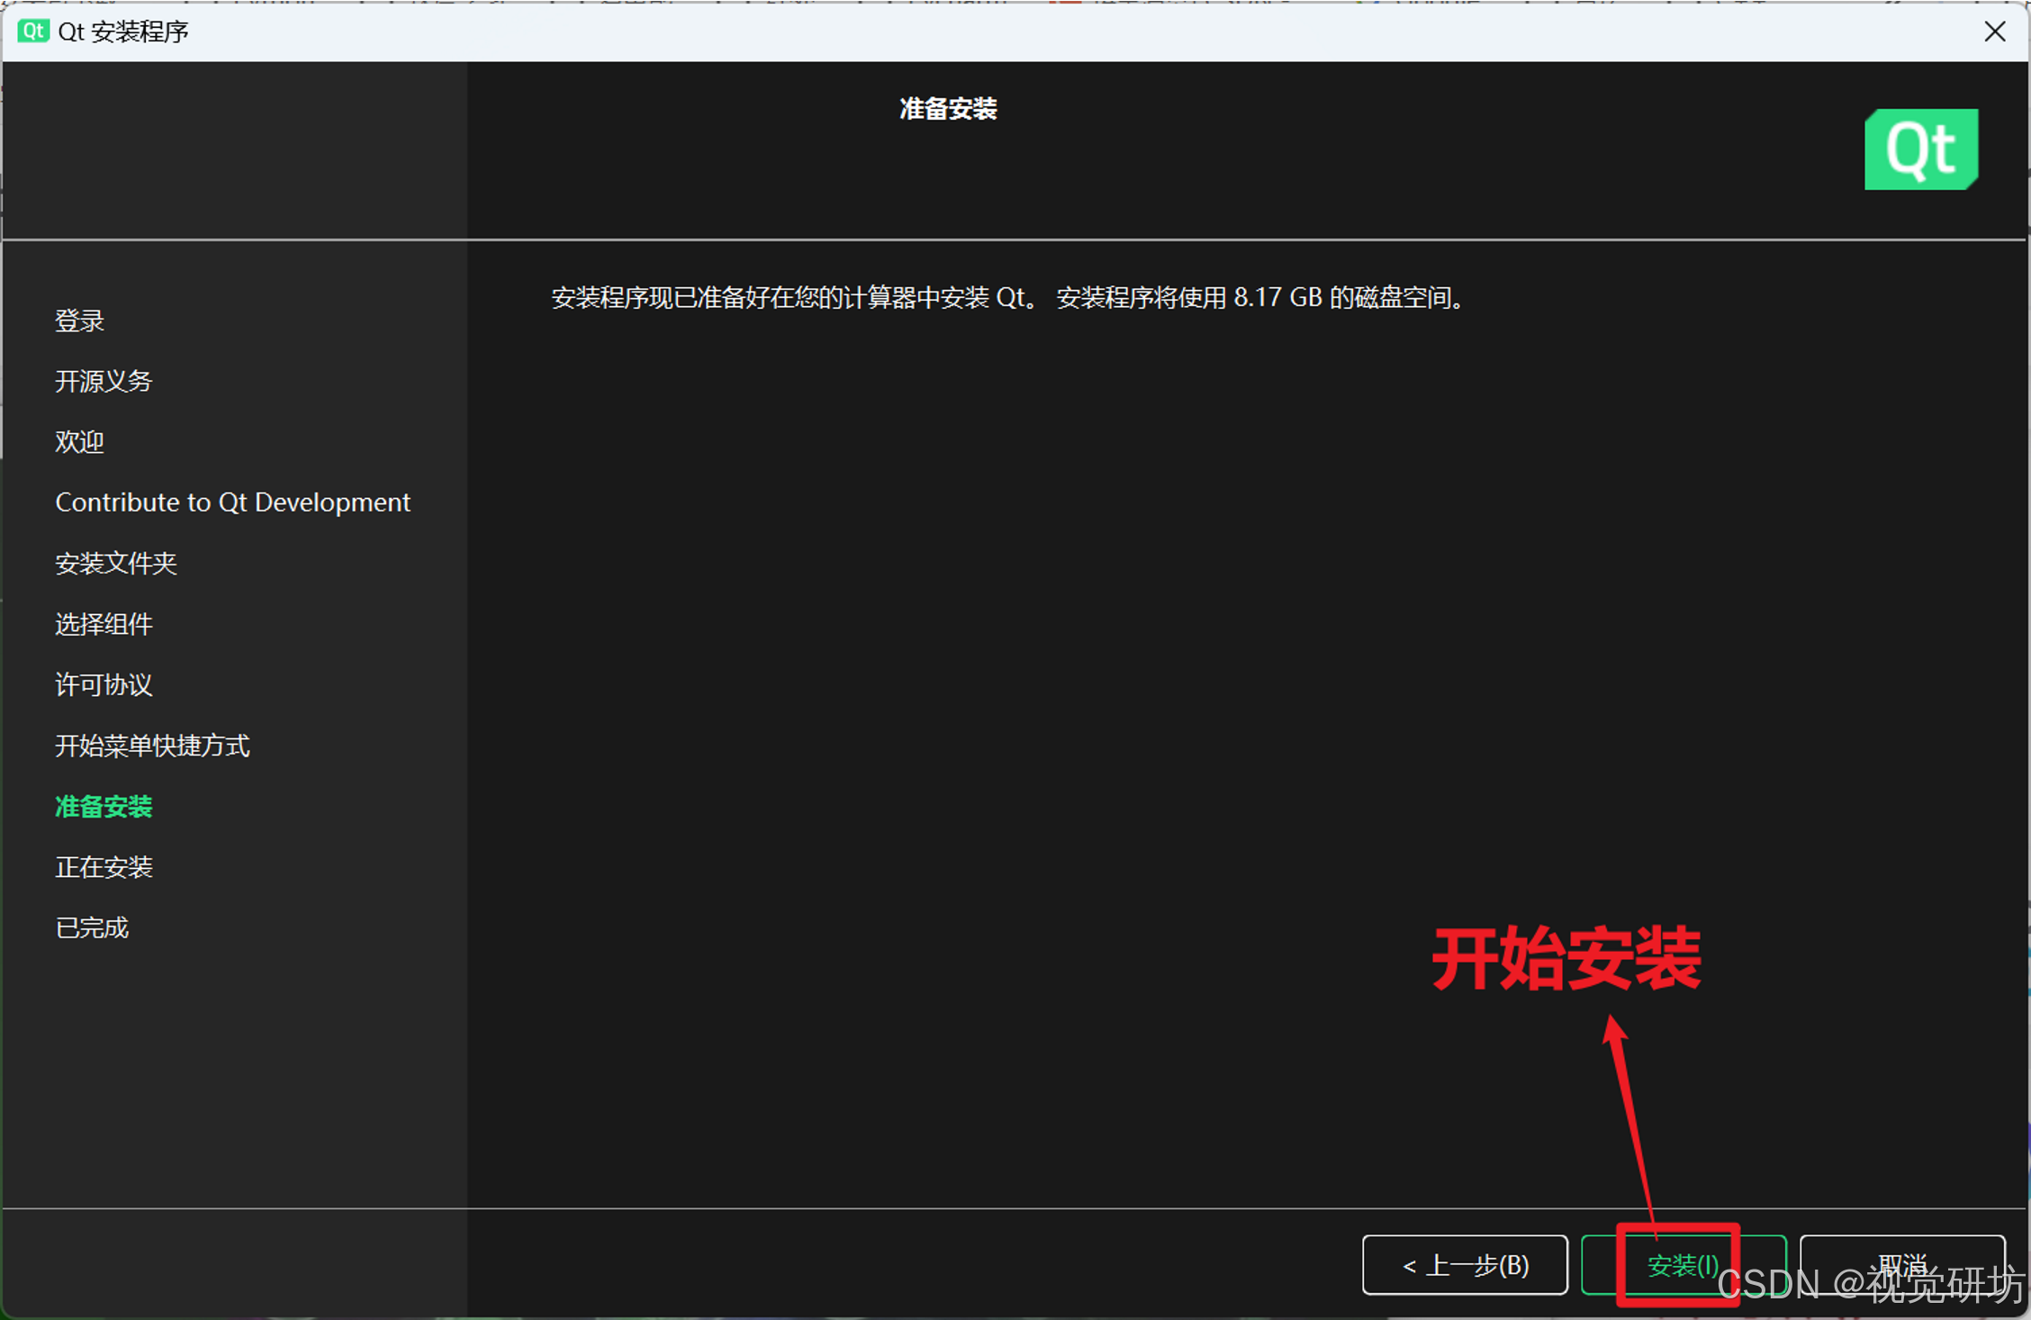
Task: Click the 准备安装 page heading
Action: coord(948,109)
